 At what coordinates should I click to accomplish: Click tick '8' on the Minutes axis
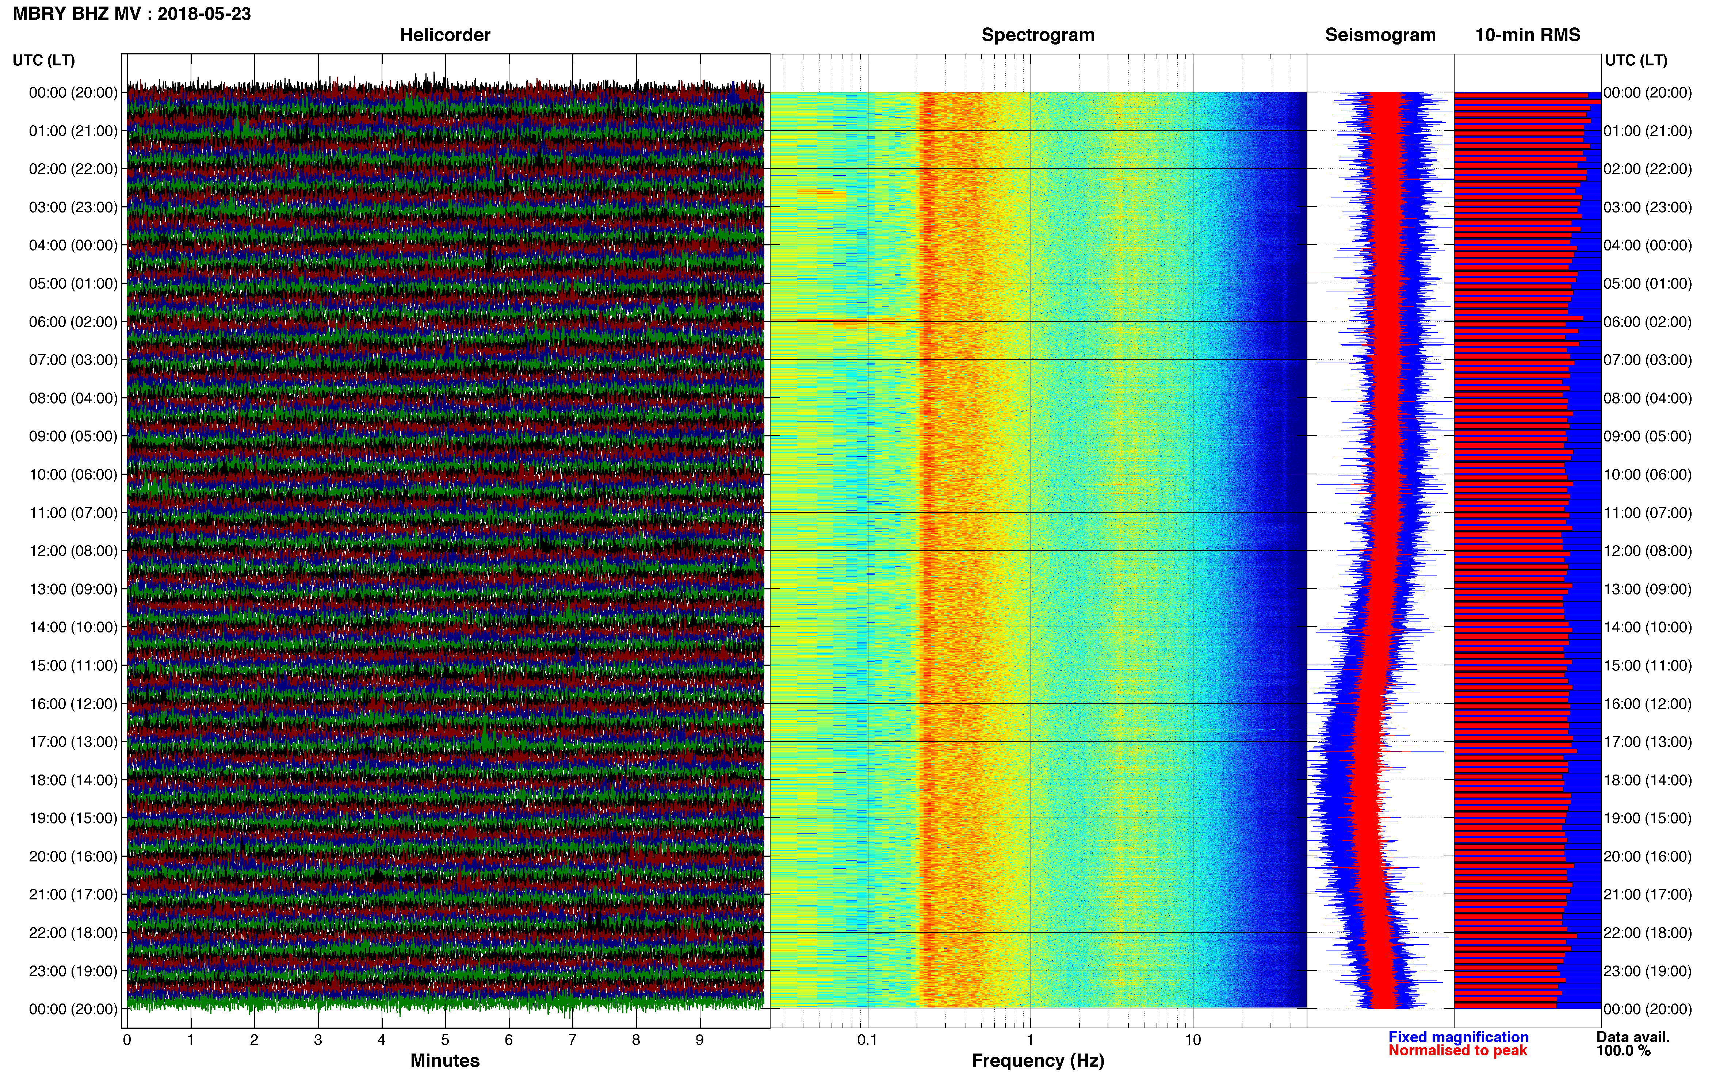pos(636,1040)
